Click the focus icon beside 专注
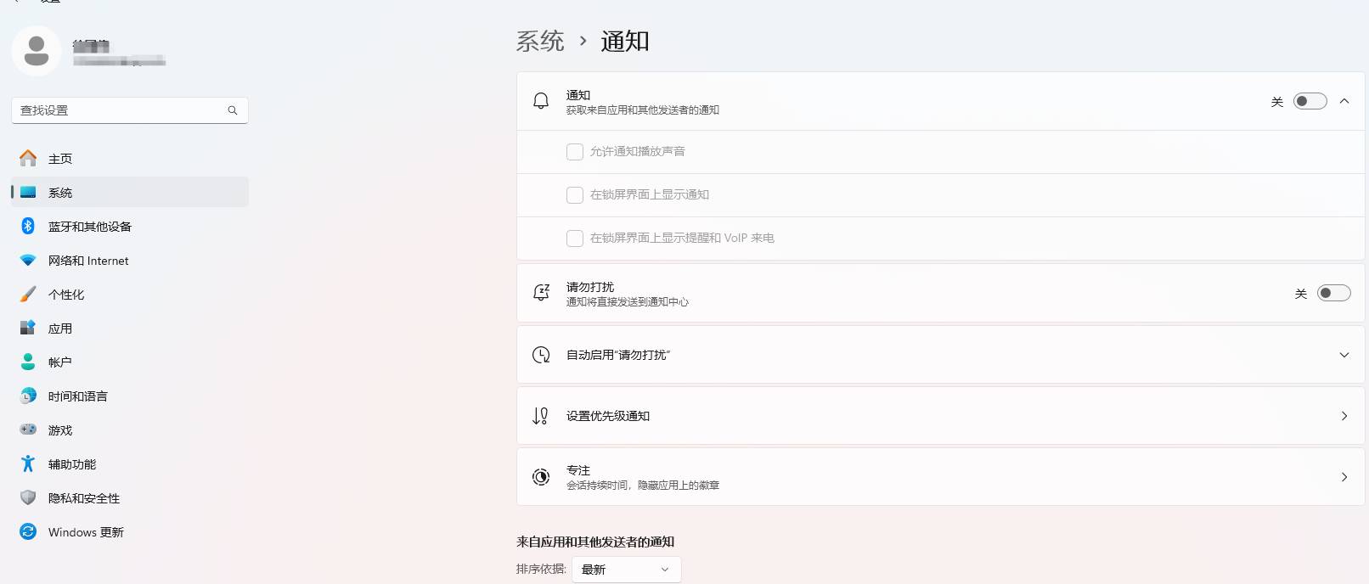The image size is (1369, 584). click(x=541, y=477)
